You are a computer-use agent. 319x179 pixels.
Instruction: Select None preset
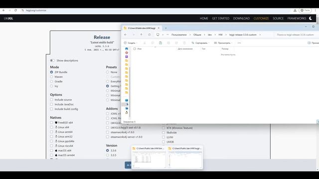pos(108,72)
